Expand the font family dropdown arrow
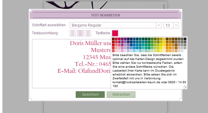Screen dimensions: 208x113 coord(159,25)
